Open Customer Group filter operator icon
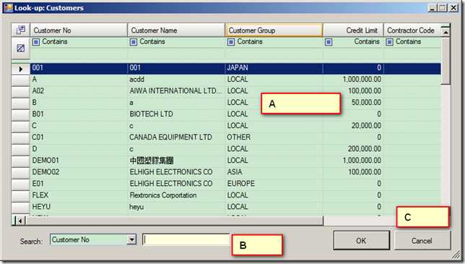Screen dimensions: 465x264 (231, 42)
